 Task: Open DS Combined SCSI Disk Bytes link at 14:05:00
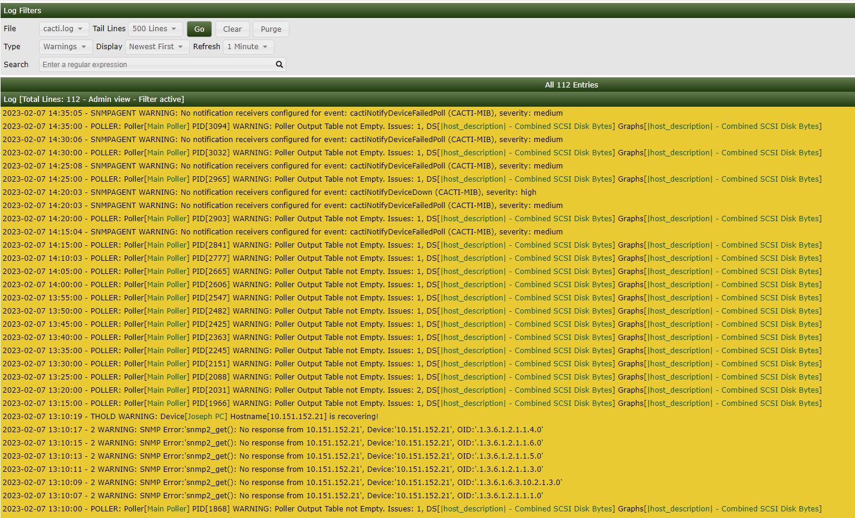point(527,272)
